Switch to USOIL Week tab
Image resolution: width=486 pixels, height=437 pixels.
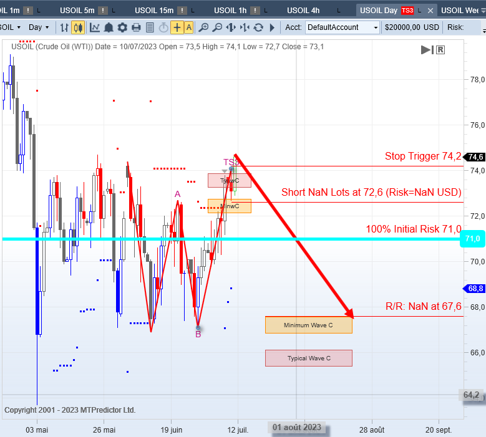pyautogui.click(x=460, y=11)
